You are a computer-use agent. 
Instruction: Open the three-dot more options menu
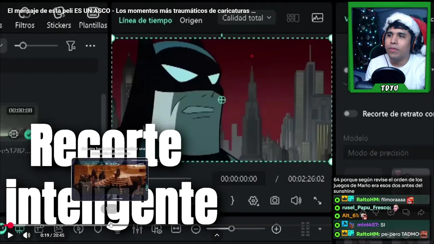tap(90, 45)
